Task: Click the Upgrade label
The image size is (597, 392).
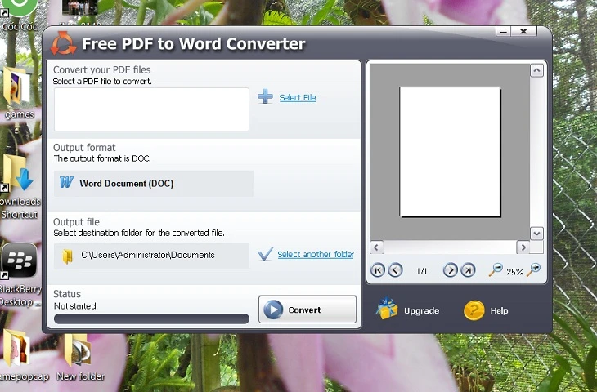Action: [421, 310]
